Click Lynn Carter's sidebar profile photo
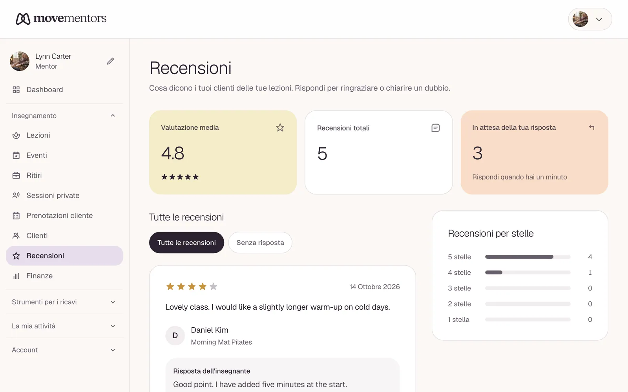The height and width of the screenshot is (392, 628). (x=20, y=61)
